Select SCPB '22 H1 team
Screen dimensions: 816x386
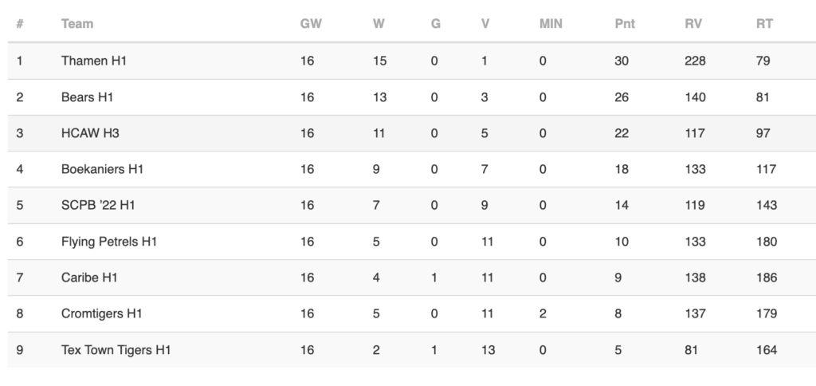[98, 205]
